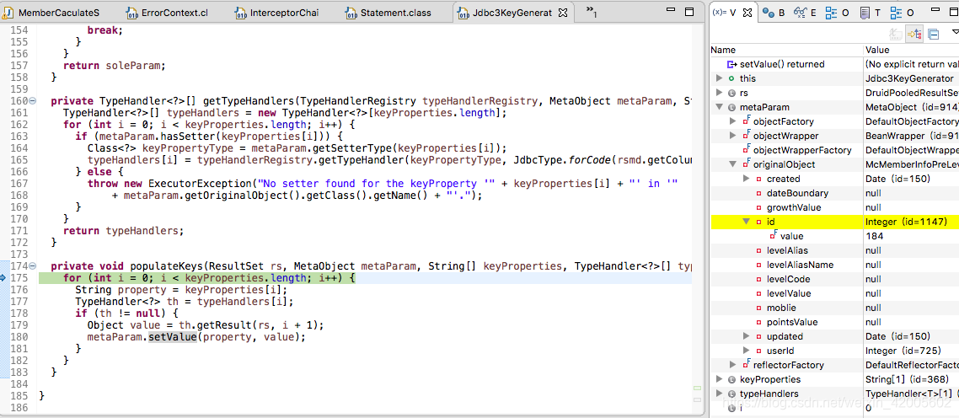
Task: Switch to the InterceptorChai editor tab
Action: coord(277,13)
